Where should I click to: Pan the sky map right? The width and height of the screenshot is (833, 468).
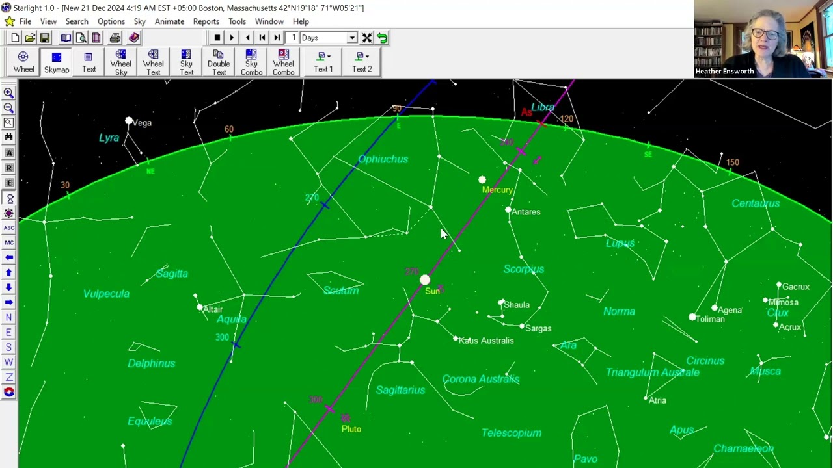(x=8, y=302)
